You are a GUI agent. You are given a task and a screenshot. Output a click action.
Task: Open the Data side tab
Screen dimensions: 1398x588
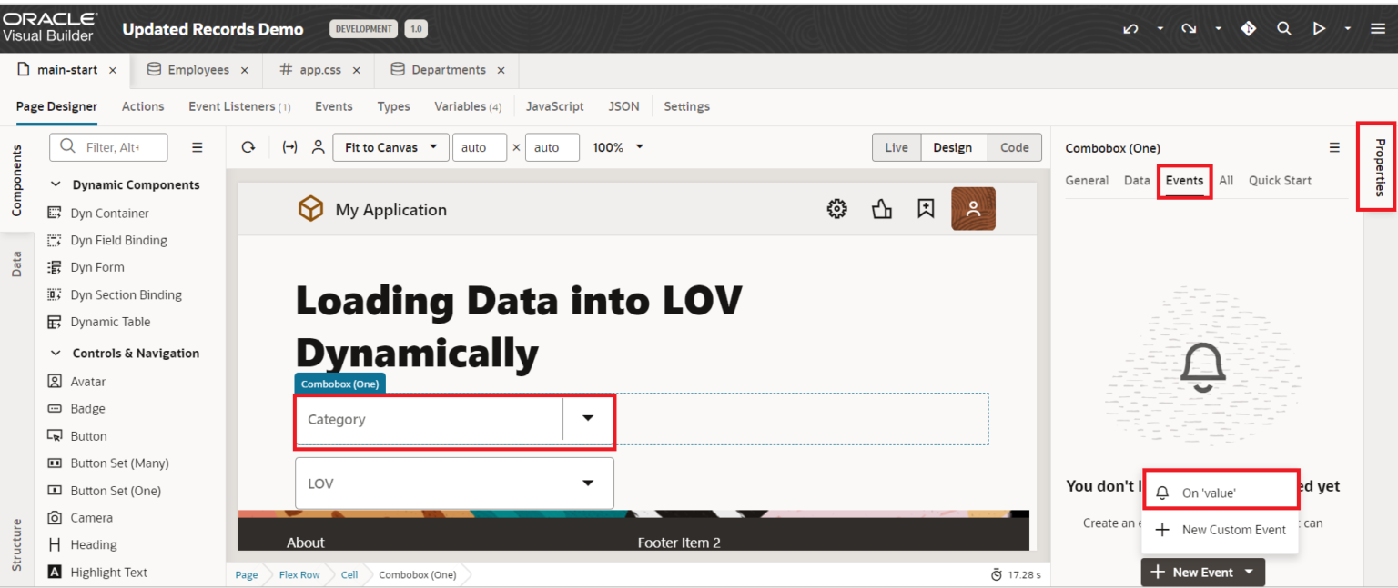(16, 264)
